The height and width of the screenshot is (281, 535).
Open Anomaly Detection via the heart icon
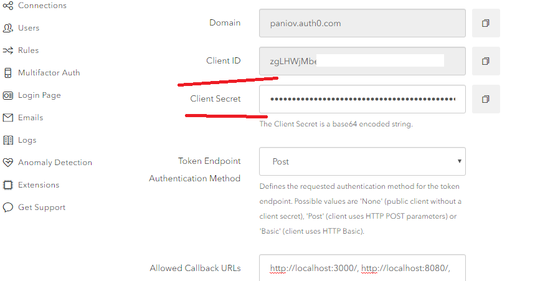8,163
